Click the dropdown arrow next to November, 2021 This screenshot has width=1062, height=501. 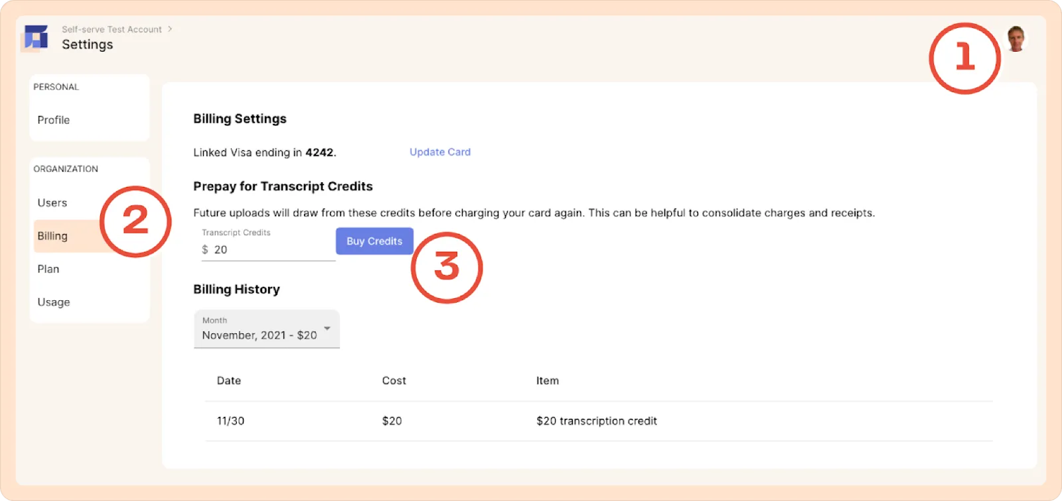(x=327, y=329)
